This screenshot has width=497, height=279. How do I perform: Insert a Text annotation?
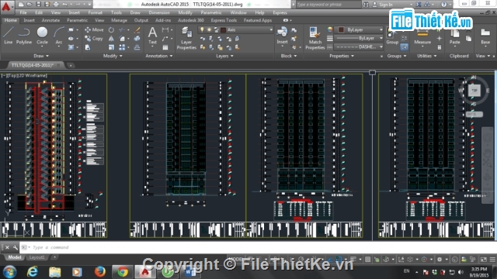point(152,35)
